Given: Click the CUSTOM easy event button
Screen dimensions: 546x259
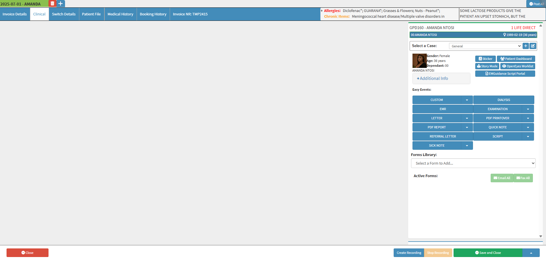Looking at the screenshot, I should (x=437, y=100).
